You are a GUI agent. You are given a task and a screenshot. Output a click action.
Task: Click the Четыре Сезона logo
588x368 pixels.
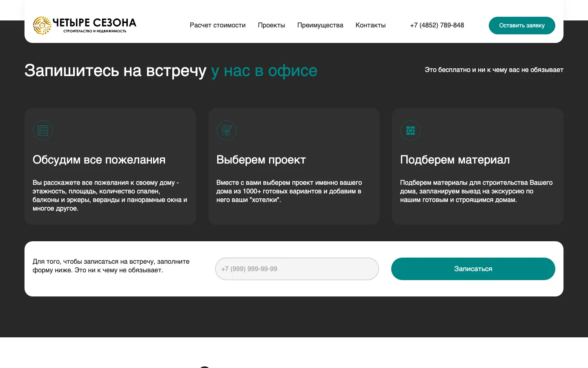(85, 25)
